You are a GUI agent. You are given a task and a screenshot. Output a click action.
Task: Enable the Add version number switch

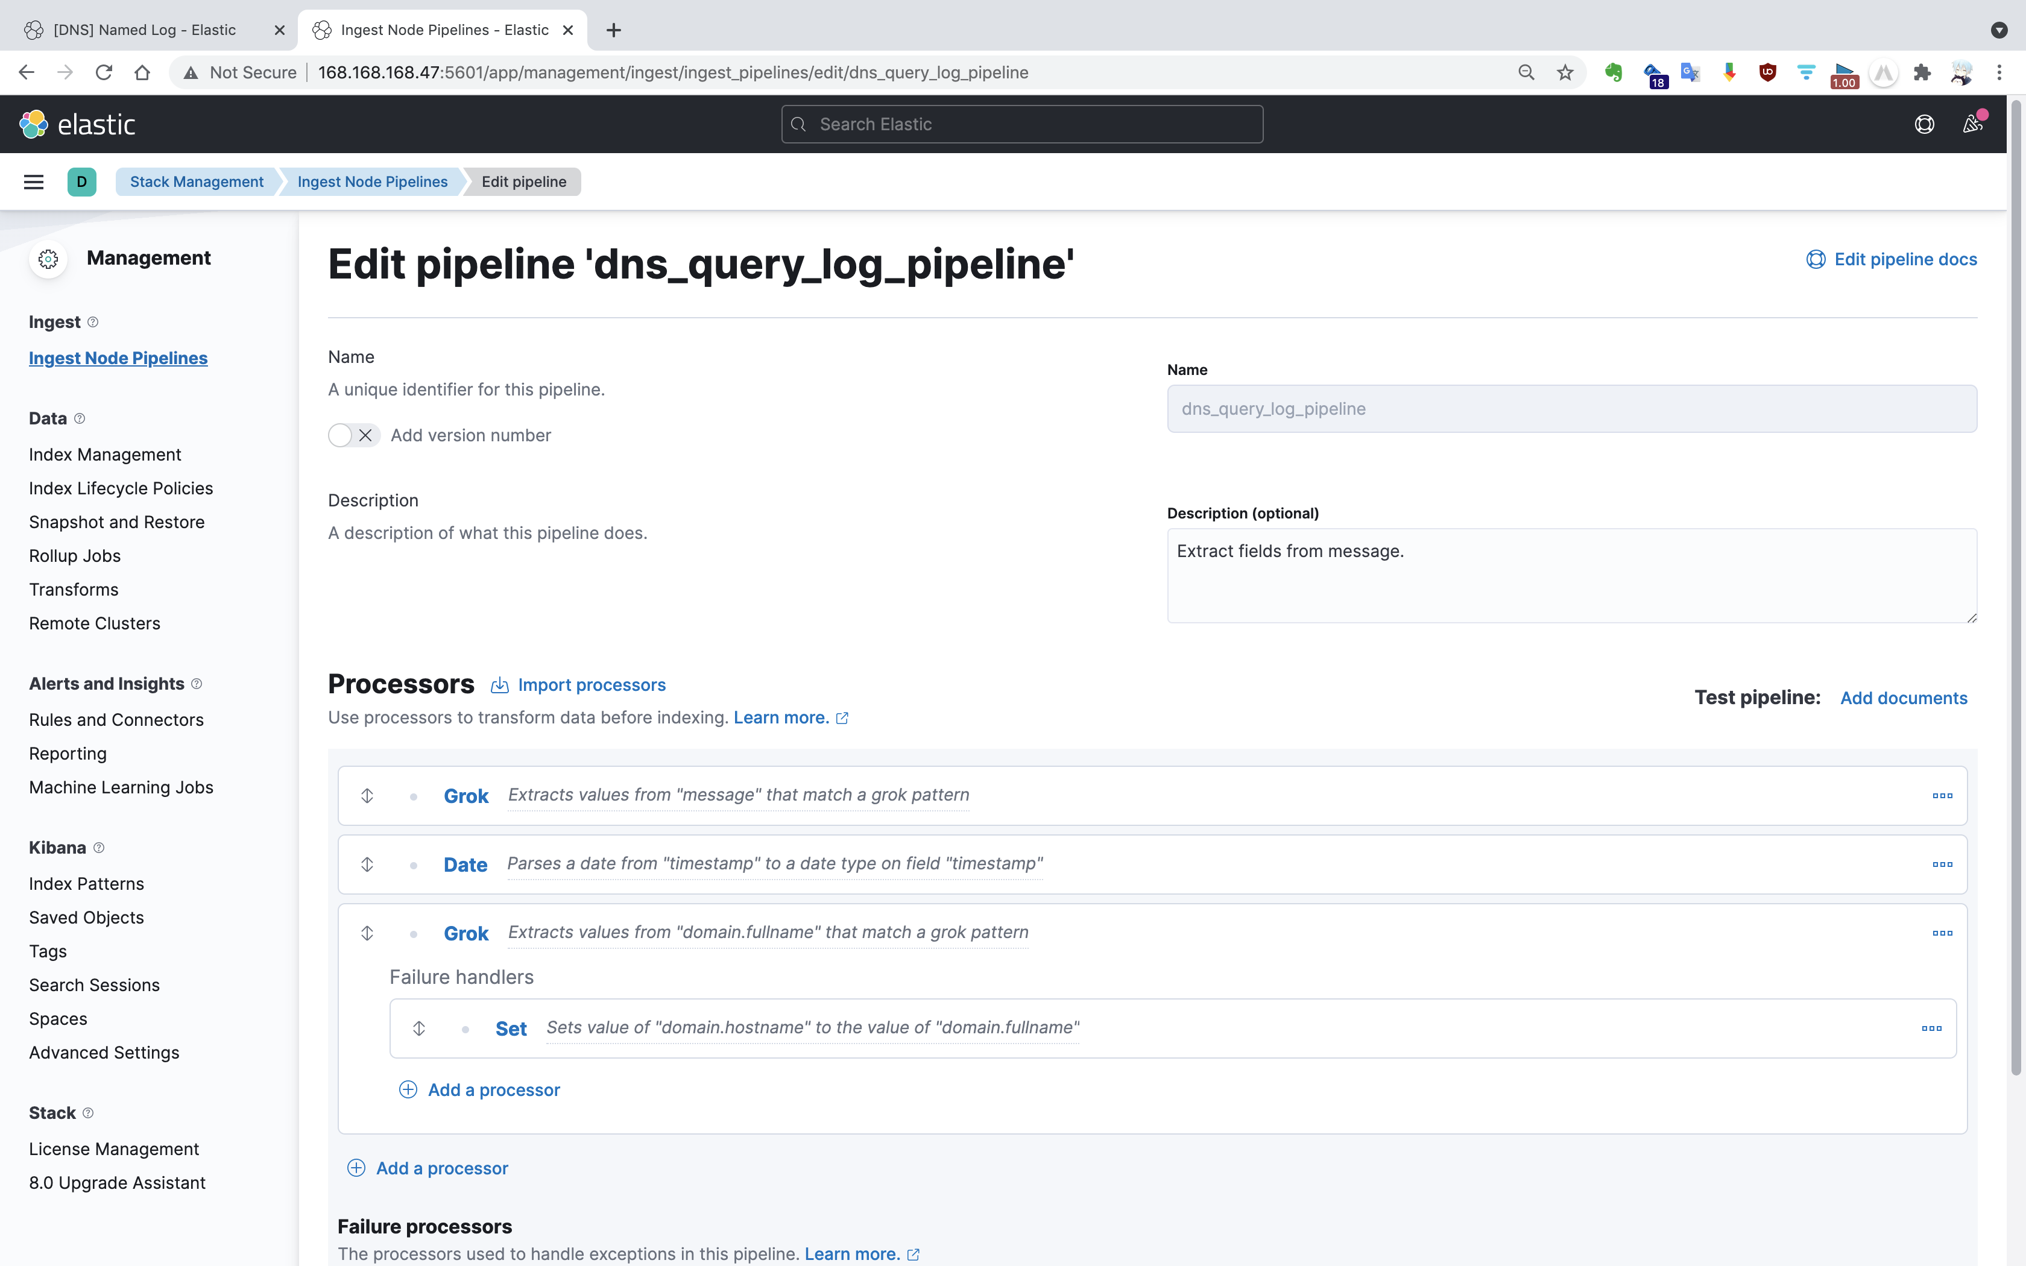click(x=353, y=435)
